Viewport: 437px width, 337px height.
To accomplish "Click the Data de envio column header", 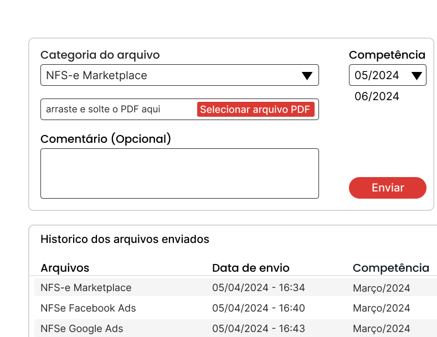I will pos(251,268).
